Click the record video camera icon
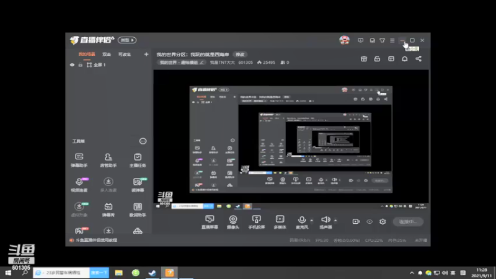The width and height of the screenshot is (496, 279). click(x=356, y=221)
